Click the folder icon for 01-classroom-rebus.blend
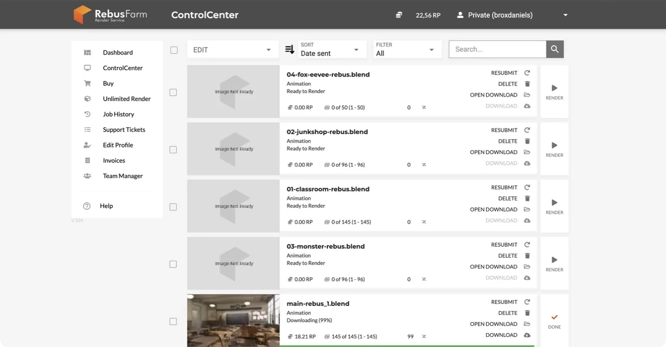Viewport: 666px width, 347px height. 527,209
